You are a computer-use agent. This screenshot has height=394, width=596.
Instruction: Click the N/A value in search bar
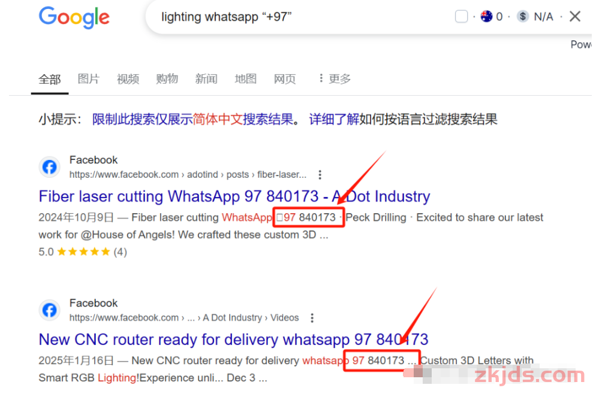click(543, 17)
